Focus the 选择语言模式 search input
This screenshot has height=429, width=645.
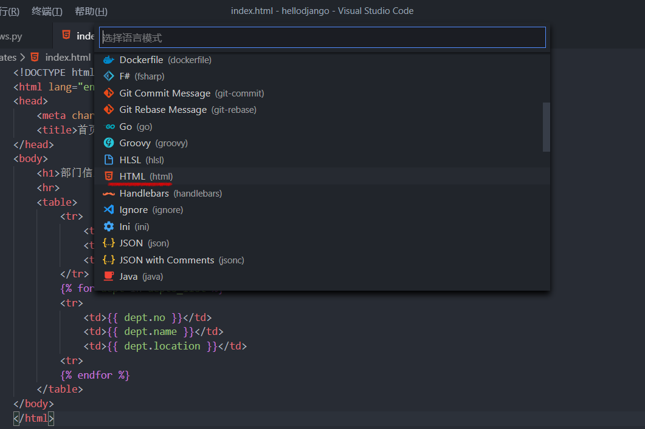coord(322,38)
